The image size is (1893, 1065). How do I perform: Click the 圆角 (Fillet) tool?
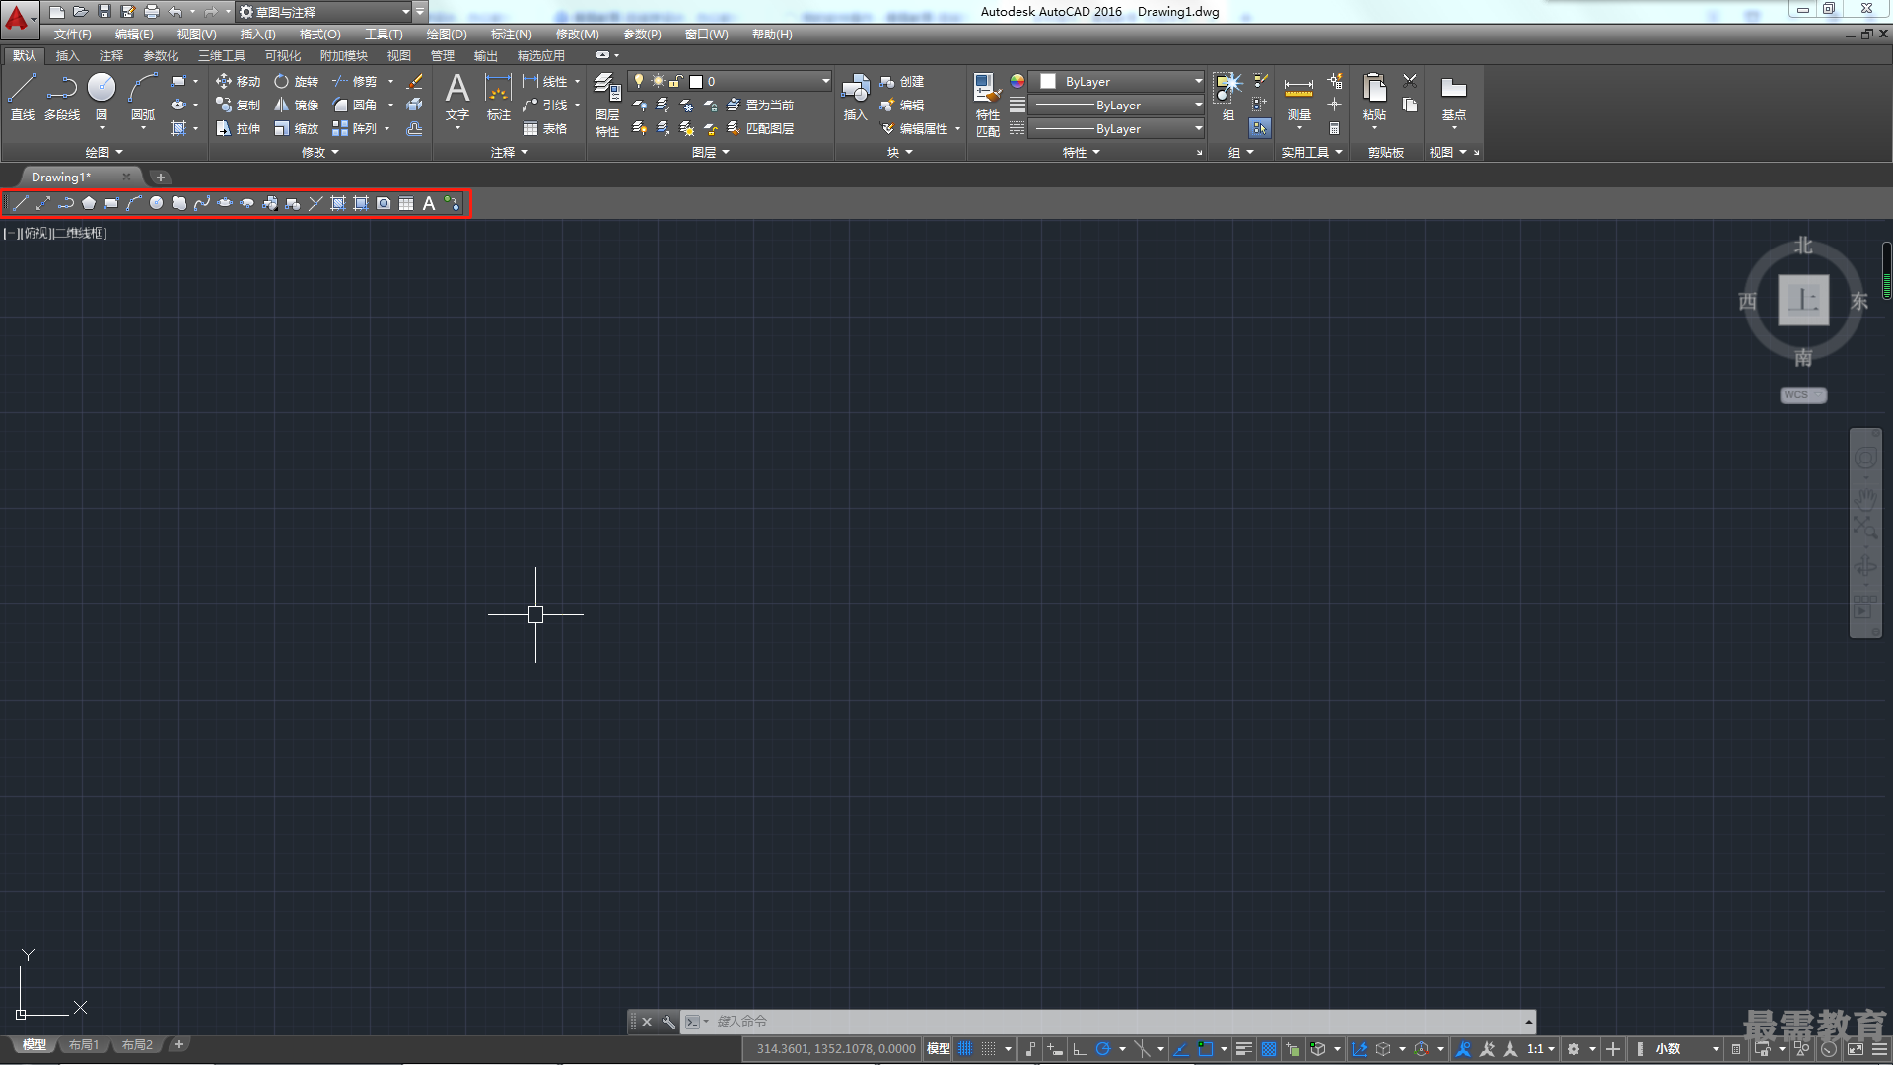[x=355, y=105]
